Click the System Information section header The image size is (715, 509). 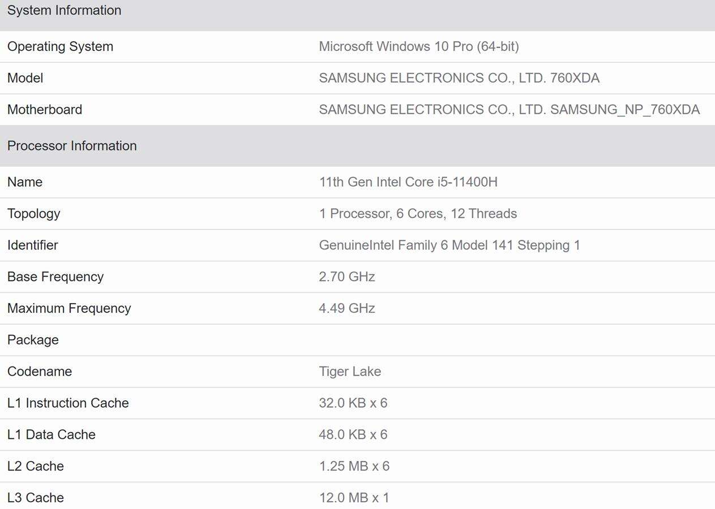pos(64,10)
